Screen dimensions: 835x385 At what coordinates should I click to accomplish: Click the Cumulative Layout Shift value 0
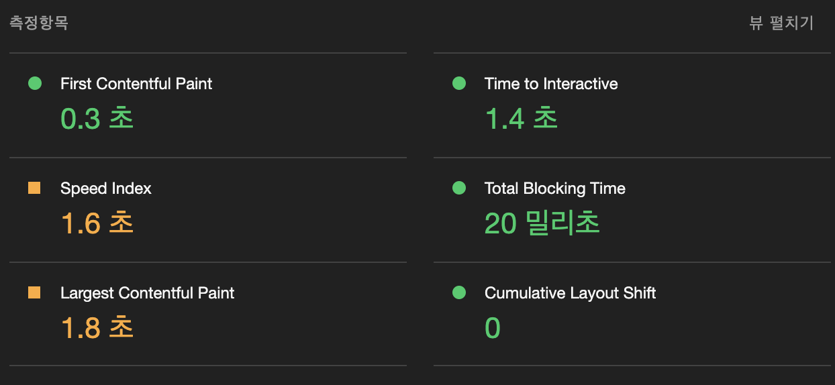point(493,329)
